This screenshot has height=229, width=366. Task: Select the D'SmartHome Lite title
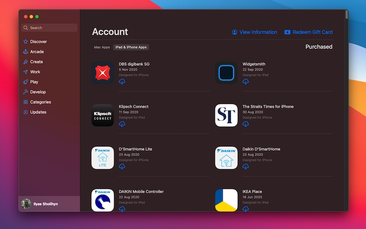[x=135, y=149]
